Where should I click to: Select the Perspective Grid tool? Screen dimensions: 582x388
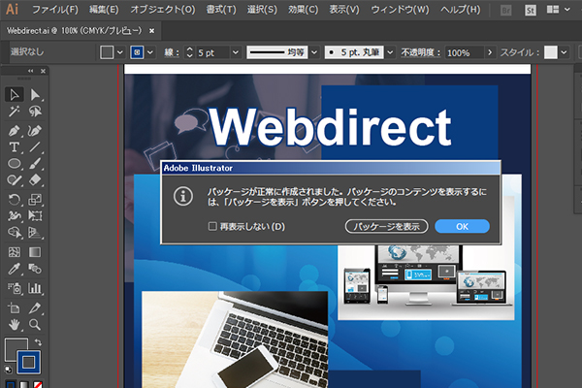pyautogui.click(x=35, y=233)
